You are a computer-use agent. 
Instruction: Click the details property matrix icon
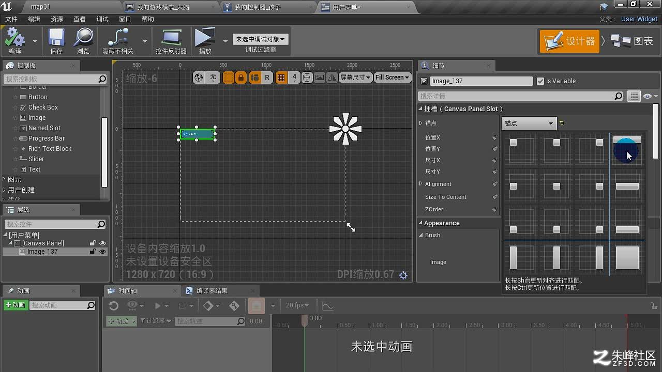(634, 96)
